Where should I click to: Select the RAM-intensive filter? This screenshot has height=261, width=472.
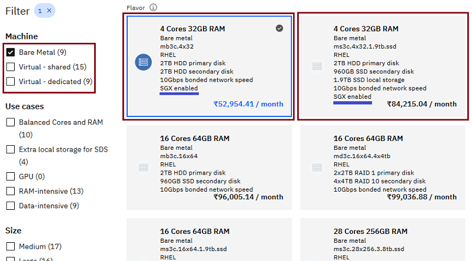pos(11,191)
